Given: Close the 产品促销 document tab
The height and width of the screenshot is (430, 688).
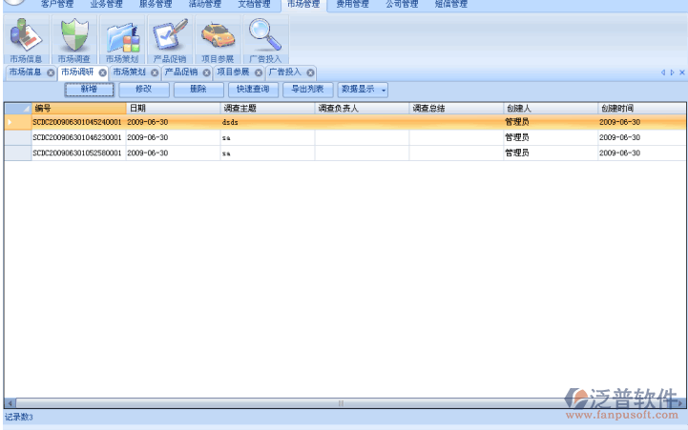Looking at the screenshot, I should point(206,72).
